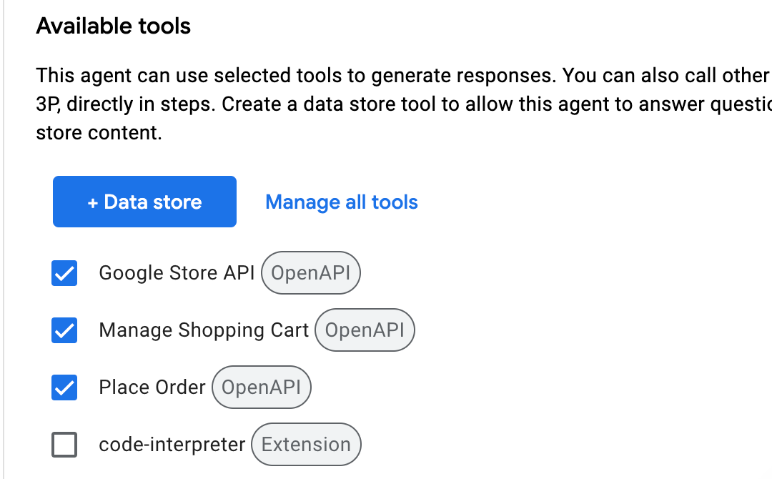Open the Manage all tools link

pos(341,202)
